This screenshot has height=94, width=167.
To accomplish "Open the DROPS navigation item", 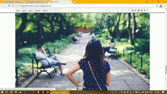I will [x=31, y=11].
